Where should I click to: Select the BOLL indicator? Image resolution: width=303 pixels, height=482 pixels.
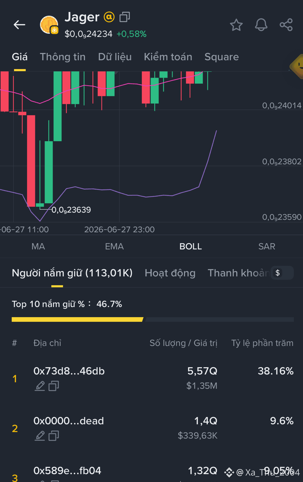coord(190,246)
